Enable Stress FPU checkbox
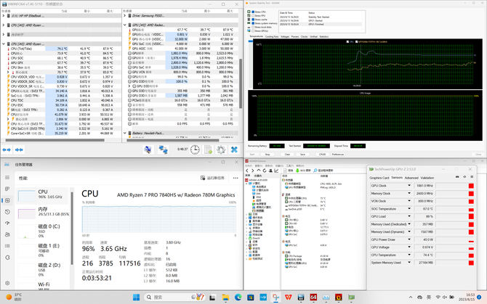Image resolution: width=487 pixels, height=304 pixels. coord(253,15)
